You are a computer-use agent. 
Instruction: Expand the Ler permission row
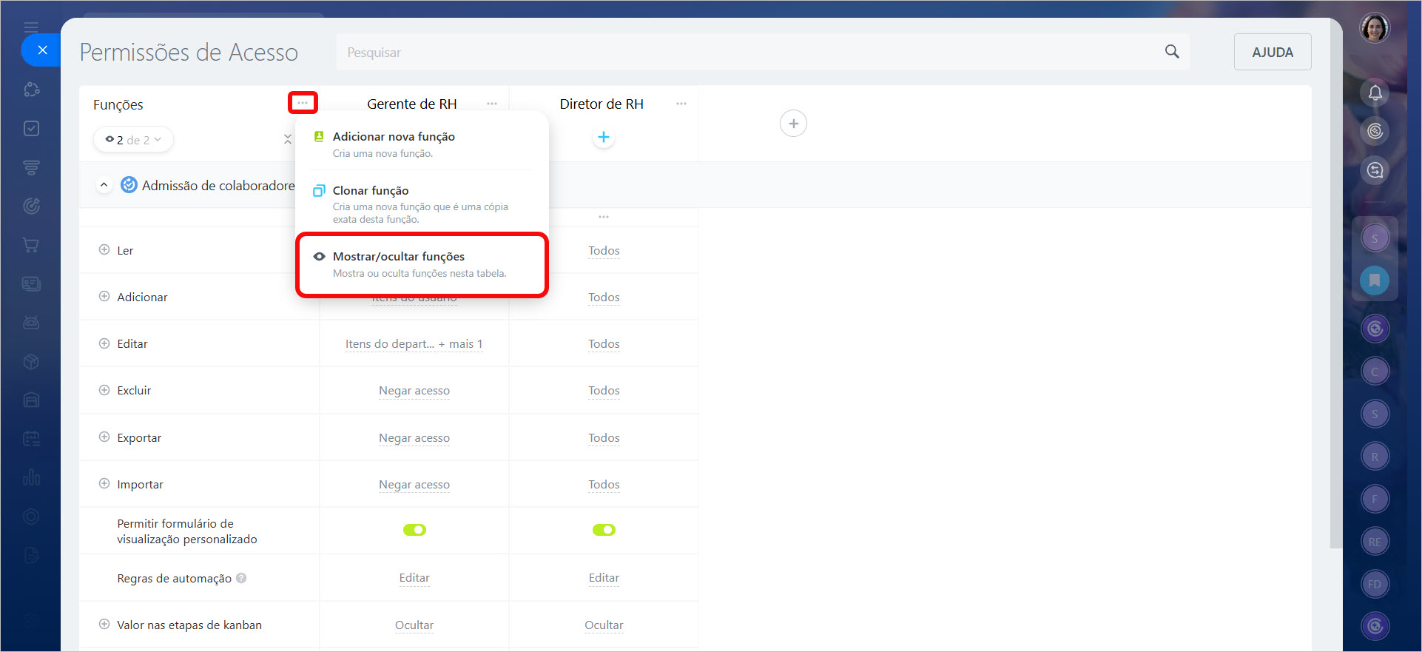click(104, 249)
